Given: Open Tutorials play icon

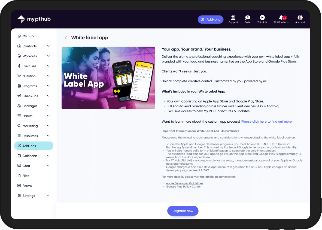Looking at the screenshot, I should point(262,17).
